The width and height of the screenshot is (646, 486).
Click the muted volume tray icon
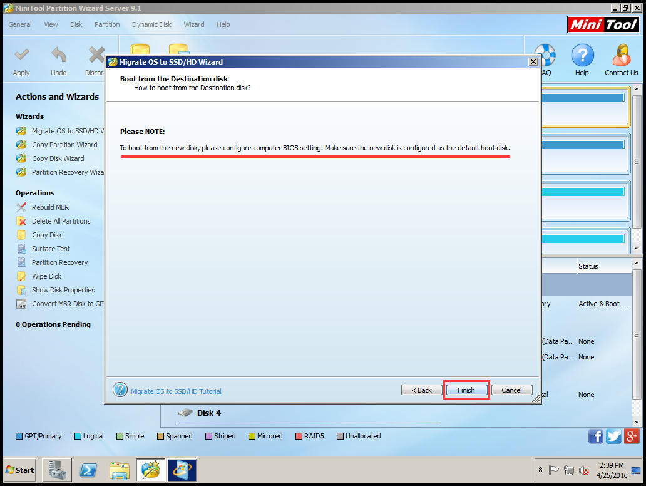click(x=584, y=470)
